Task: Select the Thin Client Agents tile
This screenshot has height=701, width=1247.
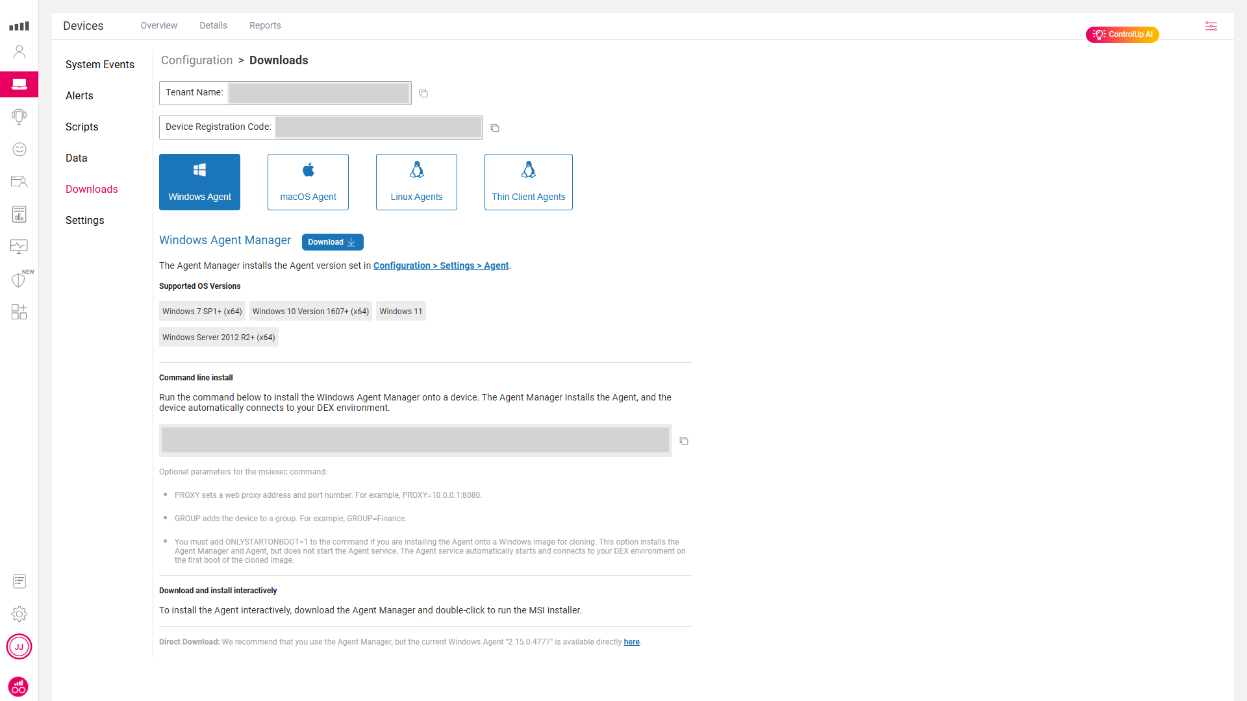Action: (529, 182)
